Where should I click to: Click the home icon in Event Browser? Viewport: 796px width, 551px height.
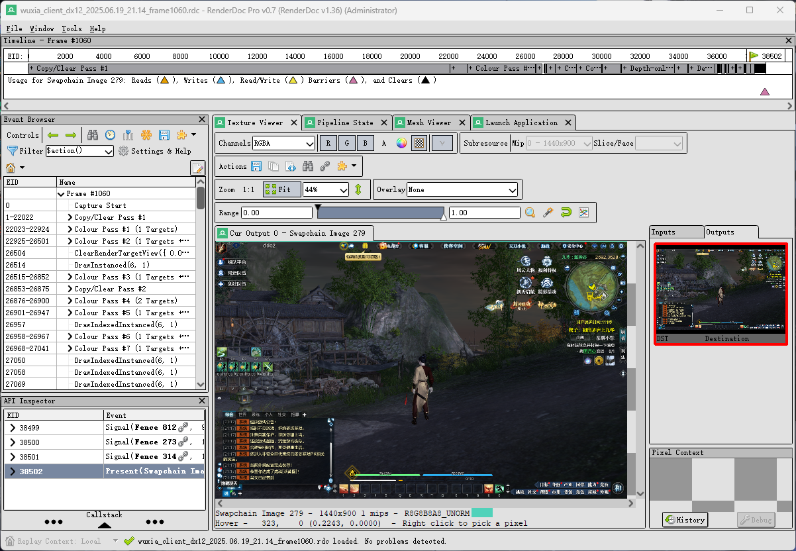click(11, 168)
